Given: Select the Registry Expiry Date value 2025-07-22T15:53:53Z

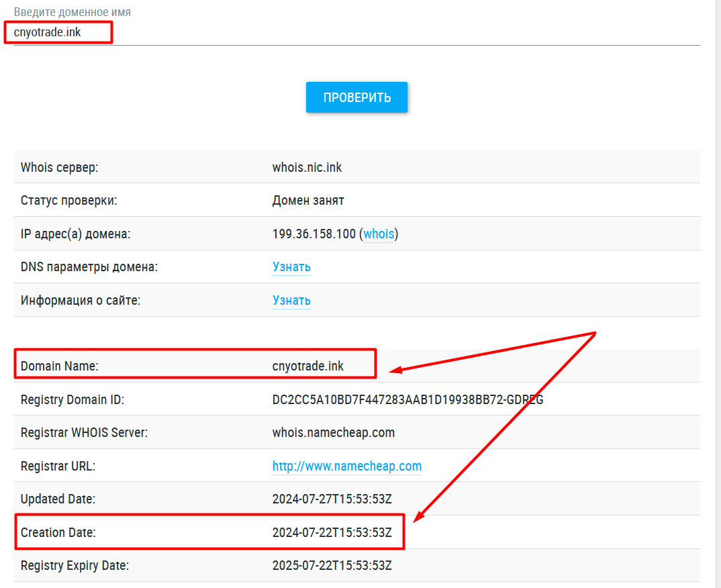Looking at the screenshot, I should (x=332, y=565).
